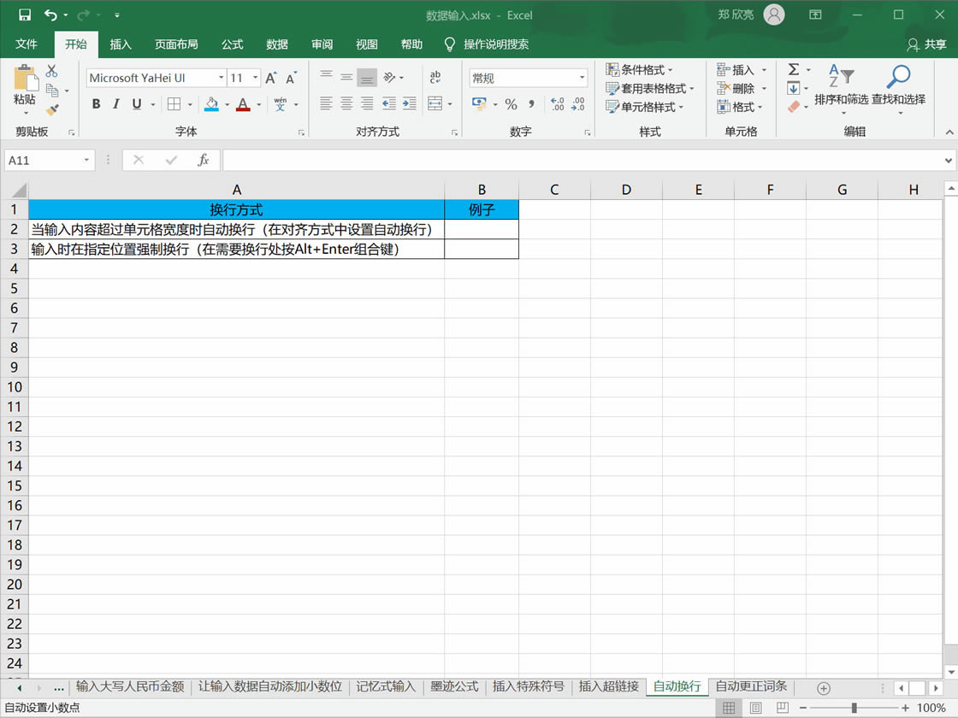Toggle 自动换行 wrap text
The image size is (958, 718).
(435, 77)
